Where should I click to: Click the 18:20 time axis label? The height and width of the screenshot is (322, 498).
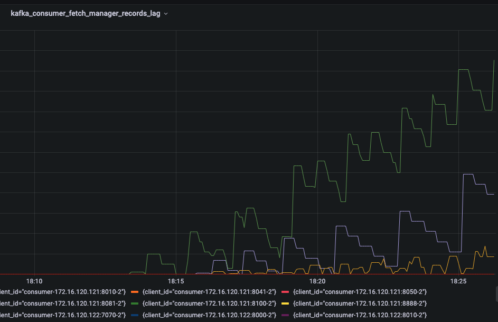click(x=317, y=281)
